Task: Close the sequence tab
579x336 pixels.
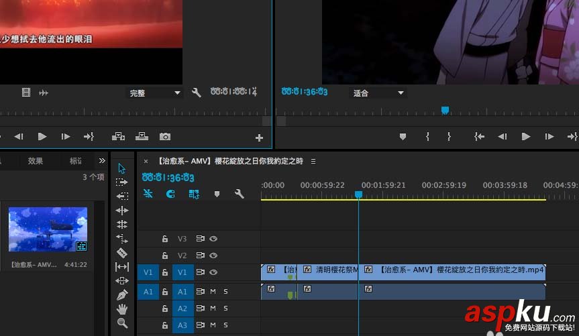Action: coord(146,162)
